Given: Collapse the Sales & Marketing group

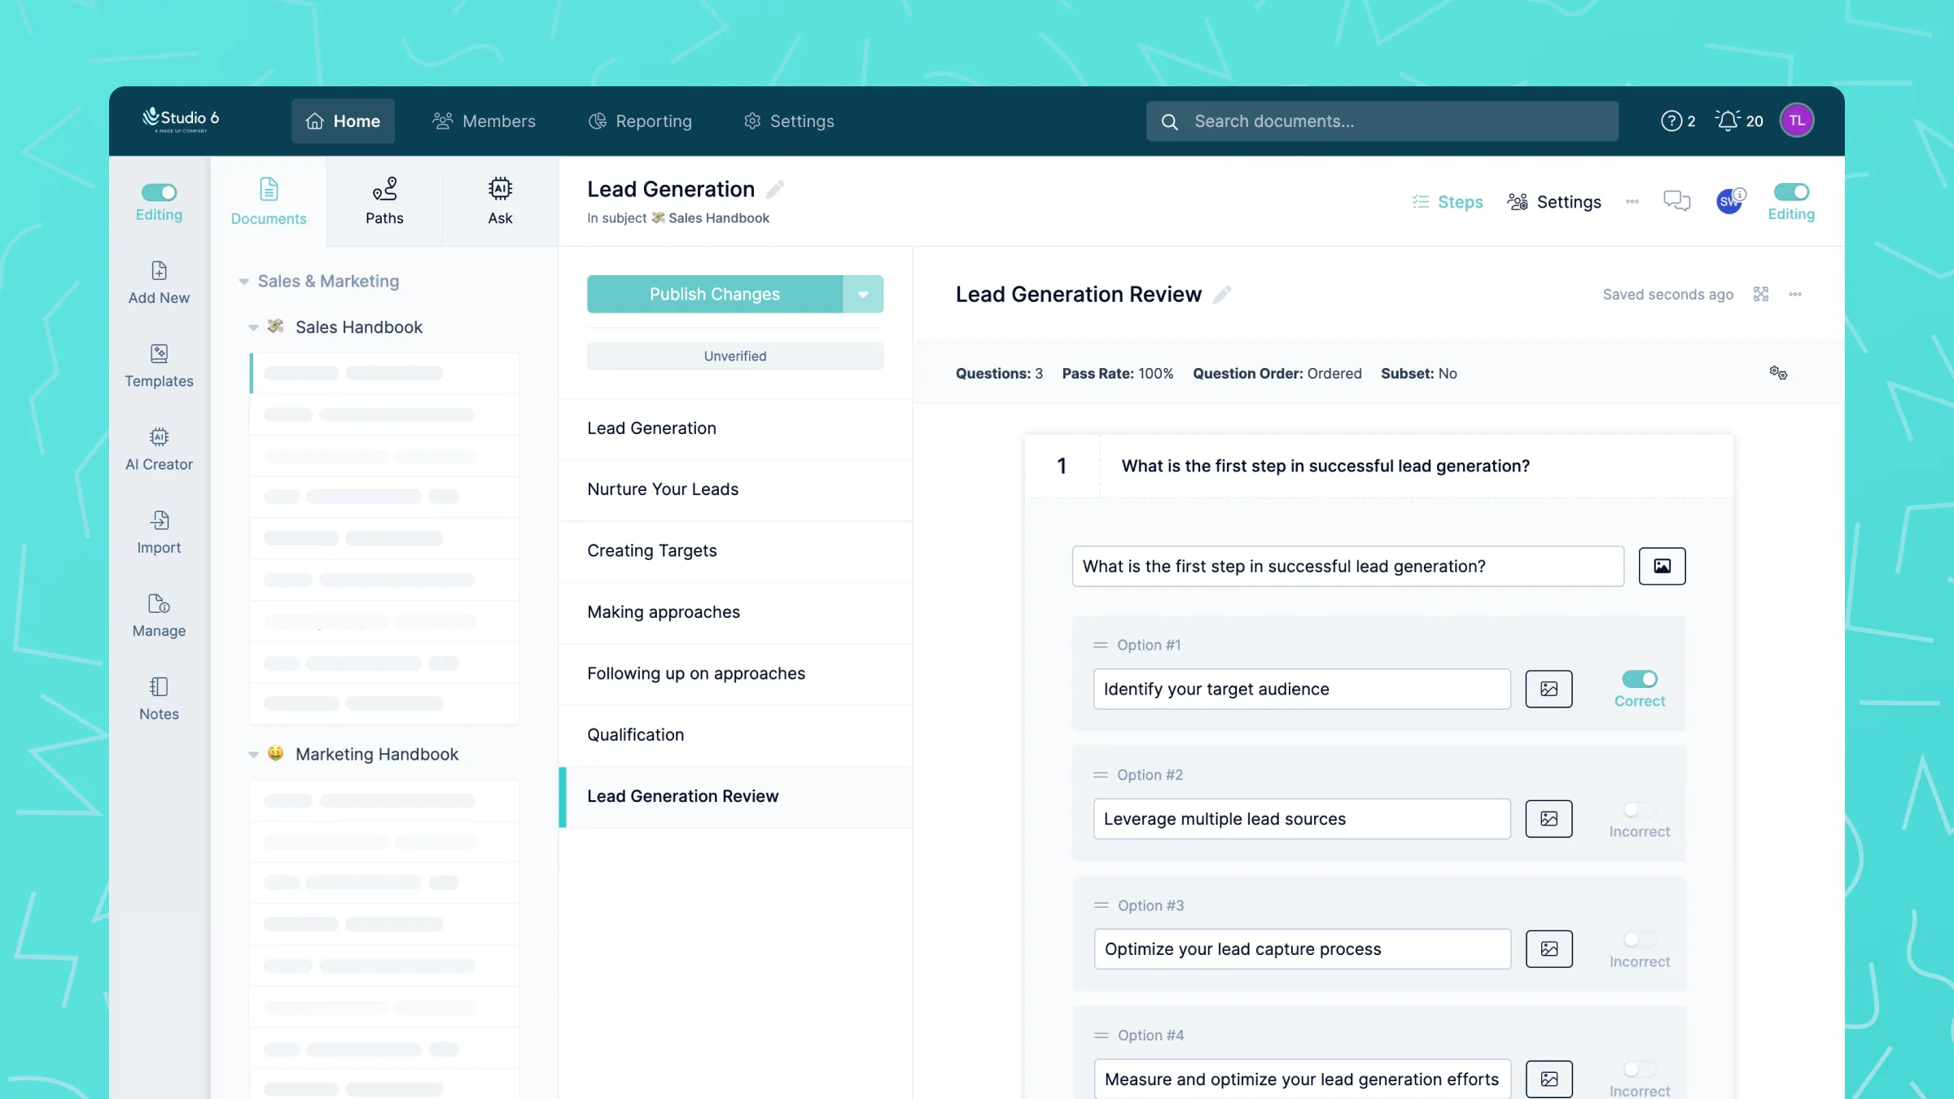Looking at the screenshot, I should tap(243, 282).
